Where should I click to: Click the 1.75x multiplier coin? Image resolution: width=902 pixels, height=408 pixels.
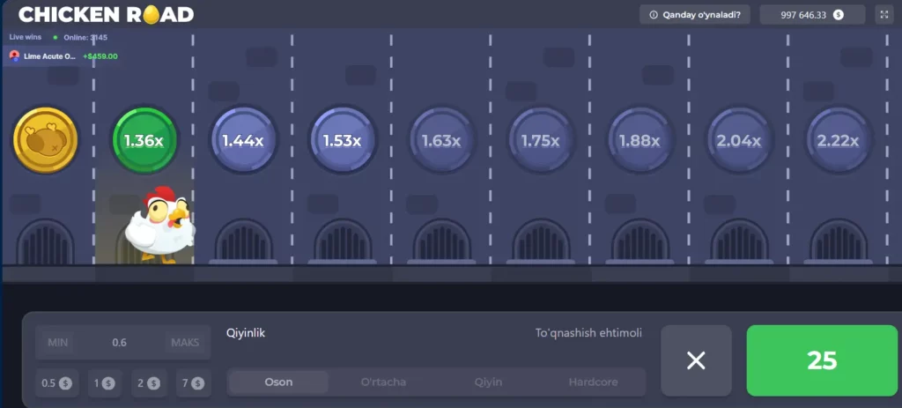pyautogui.click(x=541, y=140)
